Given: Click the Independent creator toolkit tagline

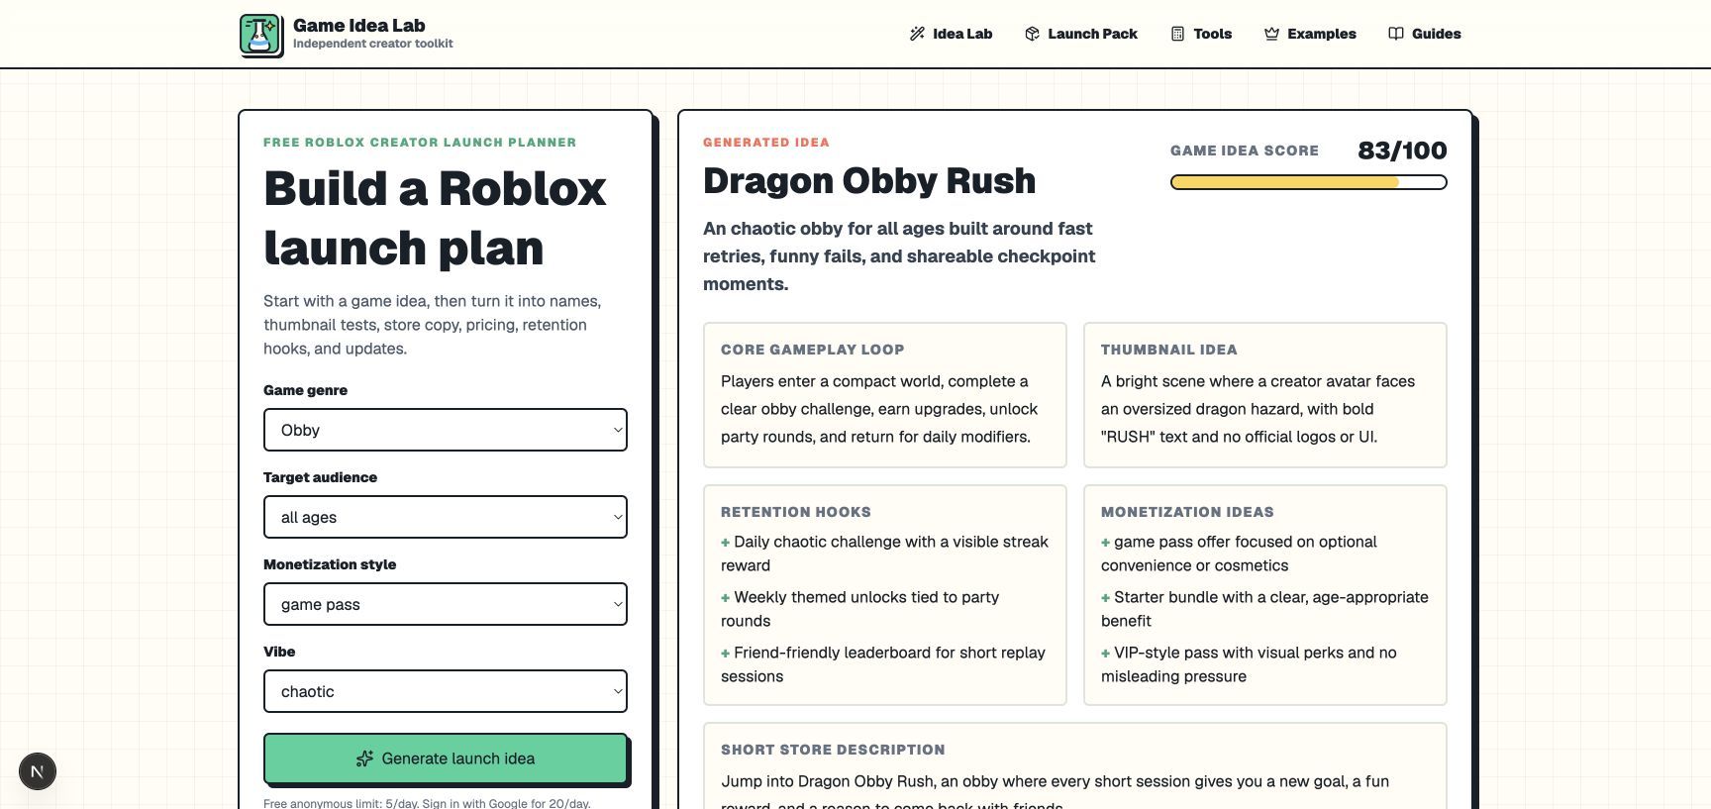Looking at the screenshot, I should tap(373, 44).
